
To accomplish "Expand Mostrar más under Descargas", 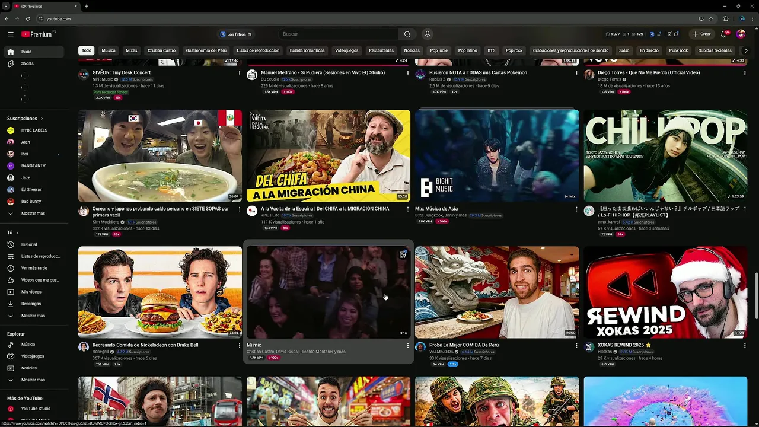I will (34, 316).
